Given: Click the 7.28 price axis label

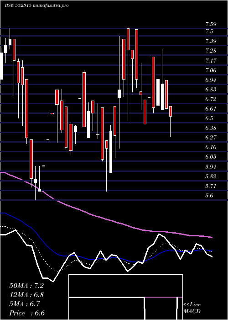Looking at the screenshot, I should 211,51.
